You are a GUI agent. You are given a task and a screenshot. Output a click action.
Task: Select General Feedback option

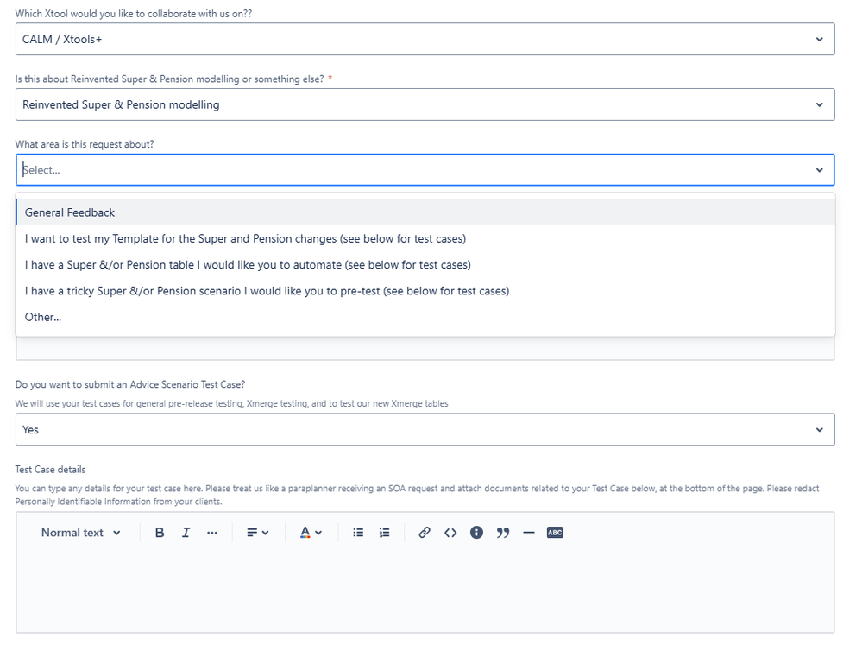pos(425,212)
